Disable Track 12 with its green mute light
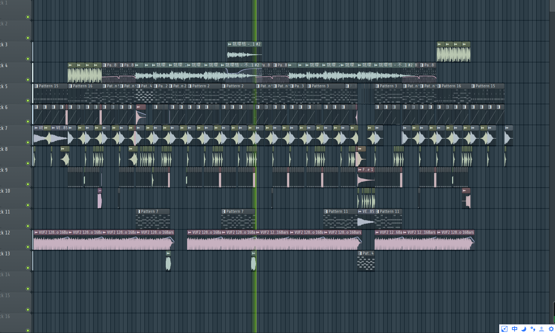The height and width of the screenshot is (333, 555). point(28,247)
